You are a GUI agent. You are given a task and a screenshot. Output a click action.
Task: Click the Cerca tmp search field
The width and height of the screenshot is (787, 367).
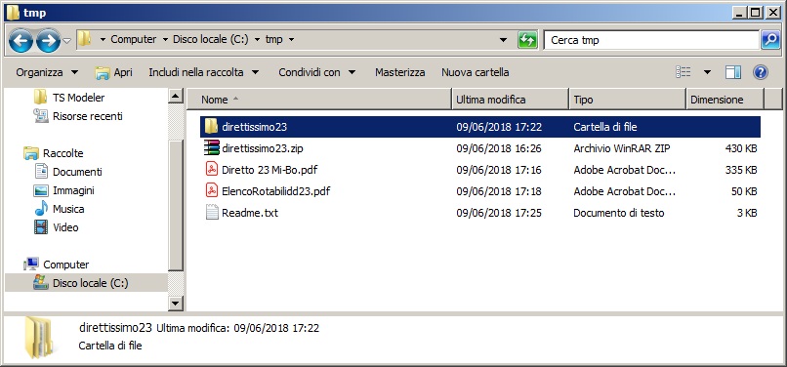click(651, 40)
